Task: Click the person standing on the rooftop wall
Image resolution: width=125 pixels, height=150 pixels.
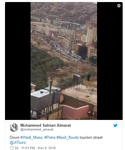Action: (x=89, y=78)
